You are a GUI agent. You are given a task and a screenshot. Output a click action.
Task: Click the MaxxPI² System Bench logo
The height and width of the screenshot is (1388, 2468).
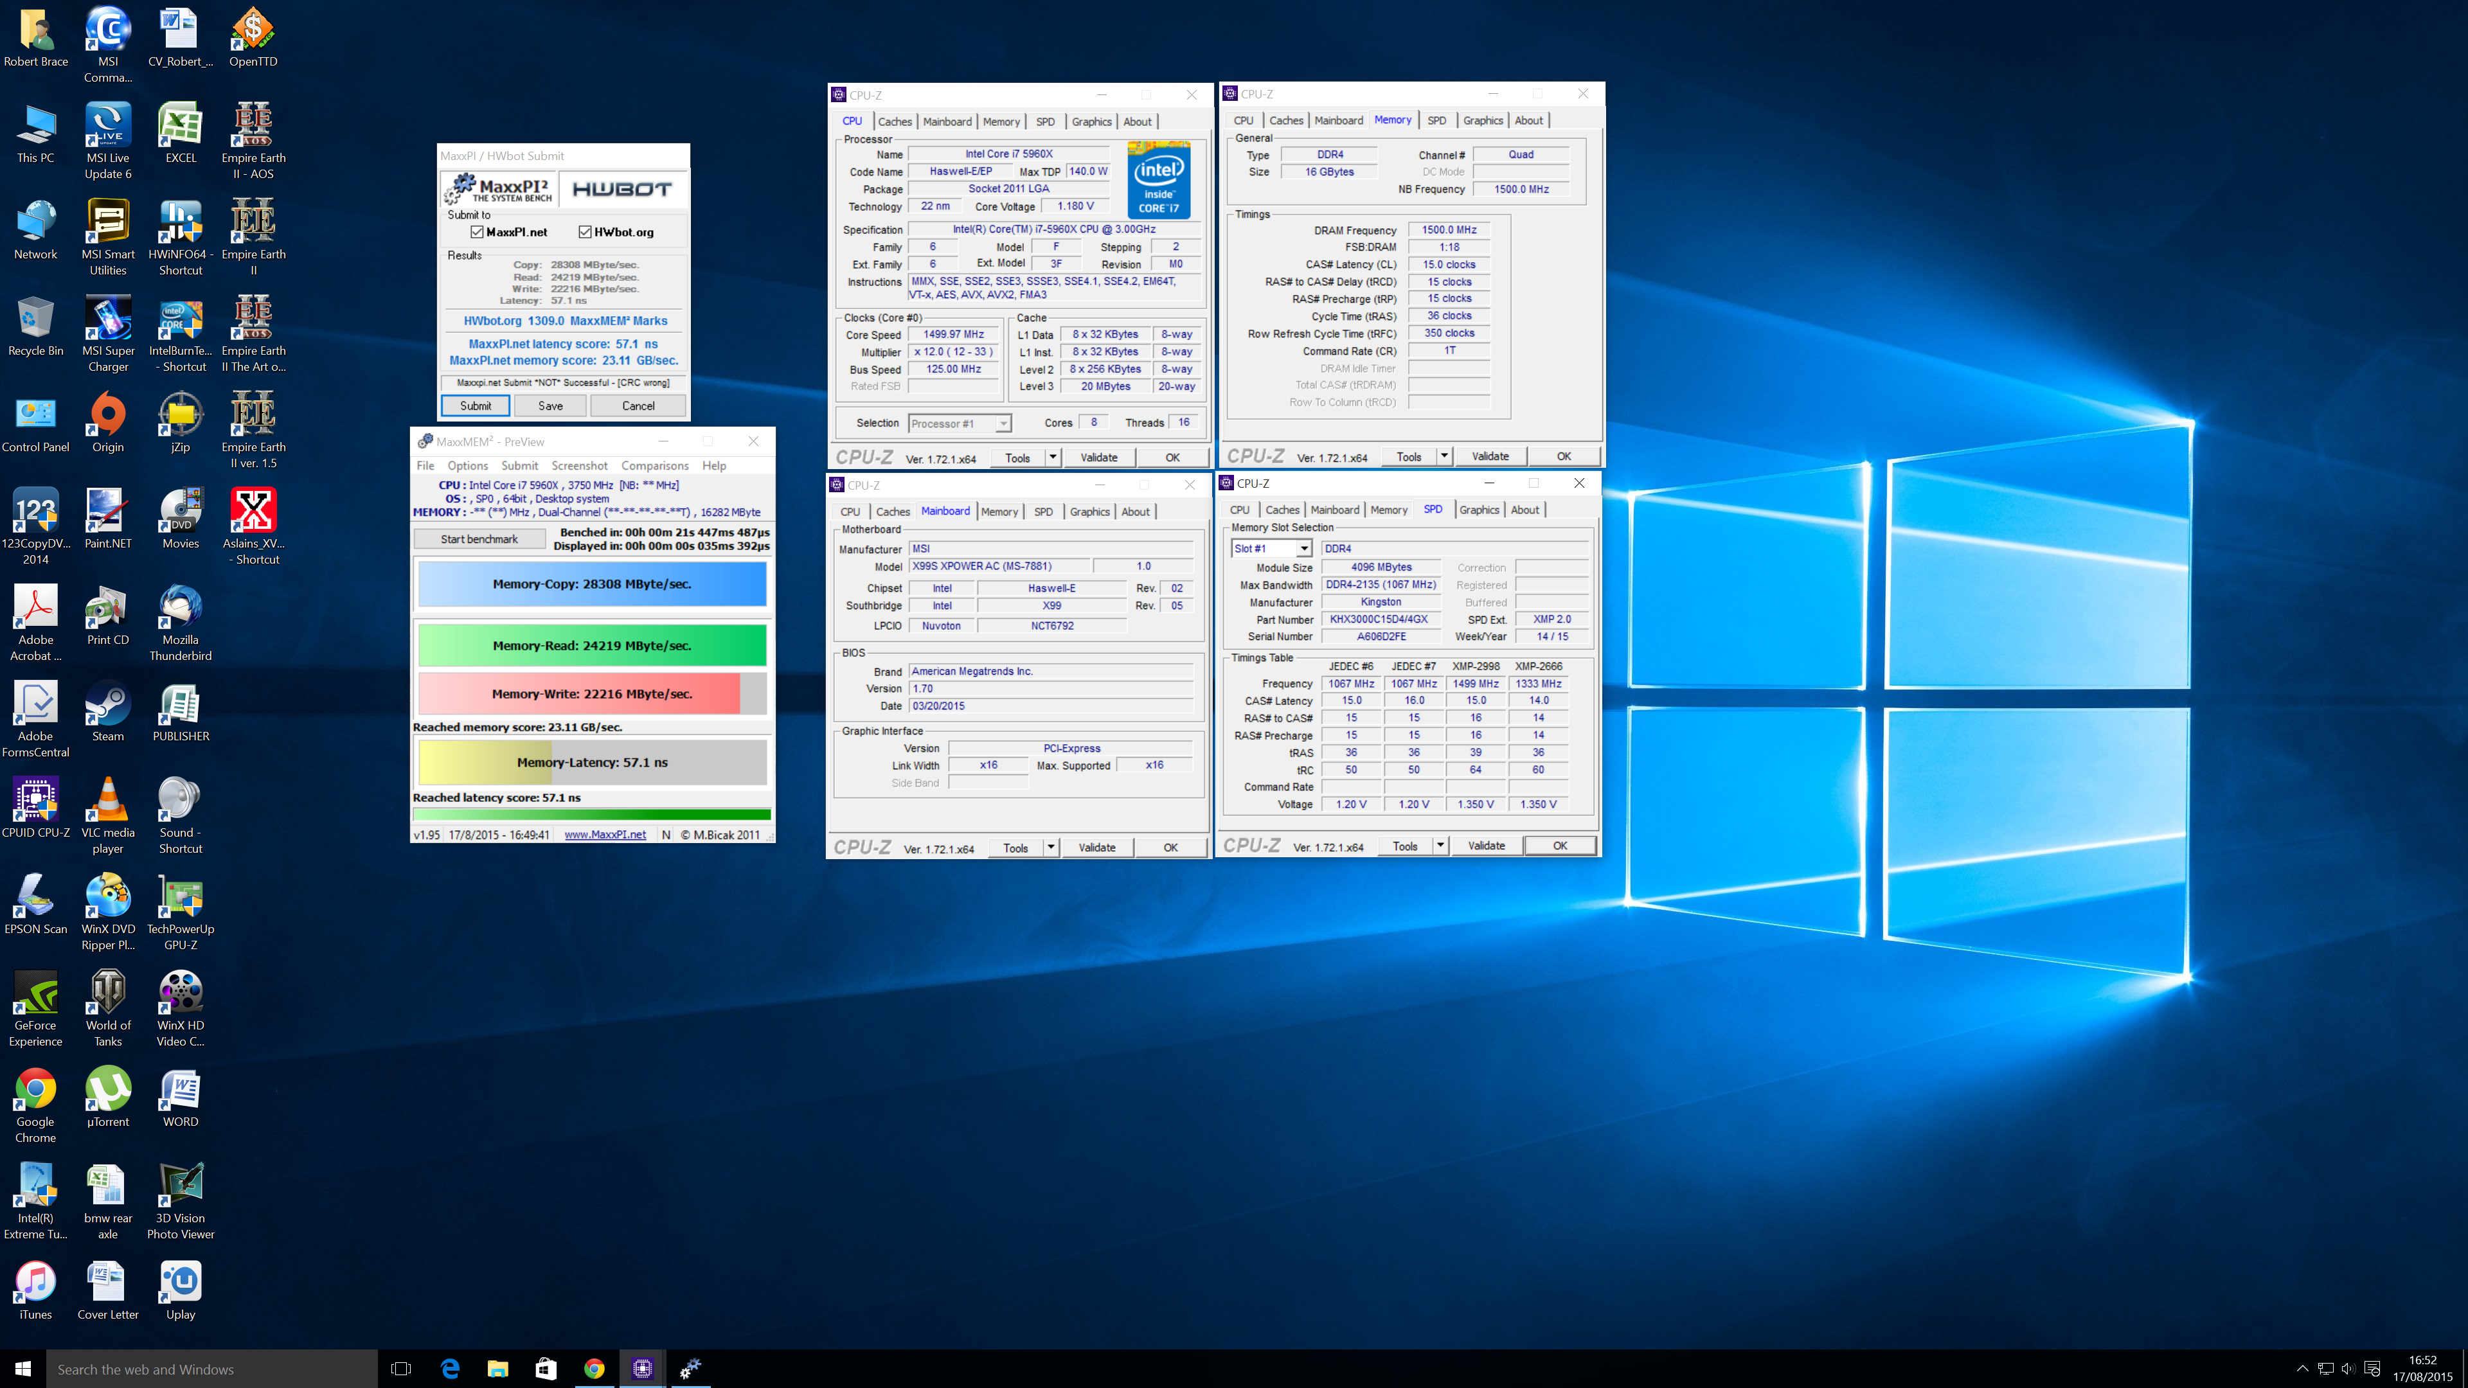pos(499,189)
